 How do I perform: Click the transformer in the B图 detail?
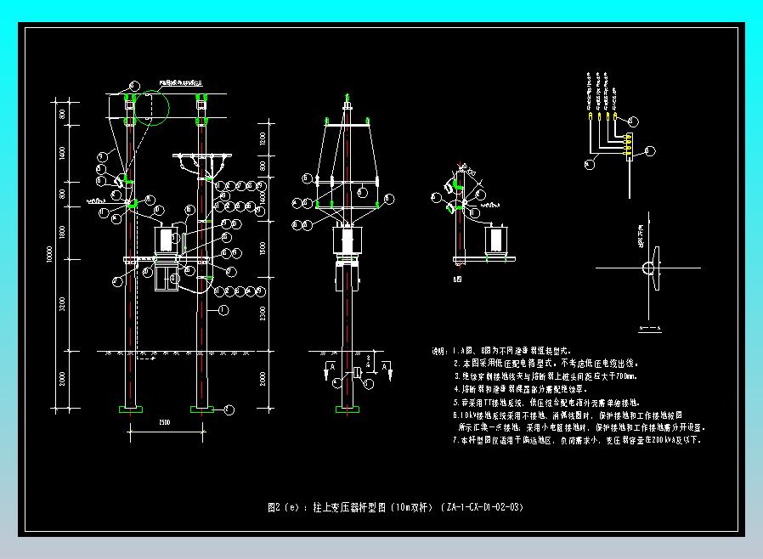click(496, 239)
